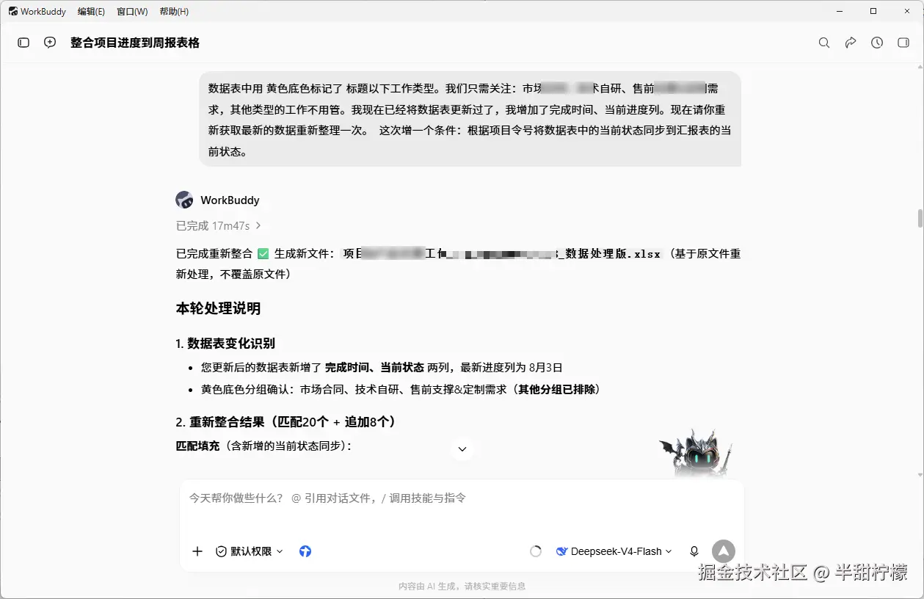The image size is (924, 599).
Task: Click the user message bubble text
Action: (470, 120)
